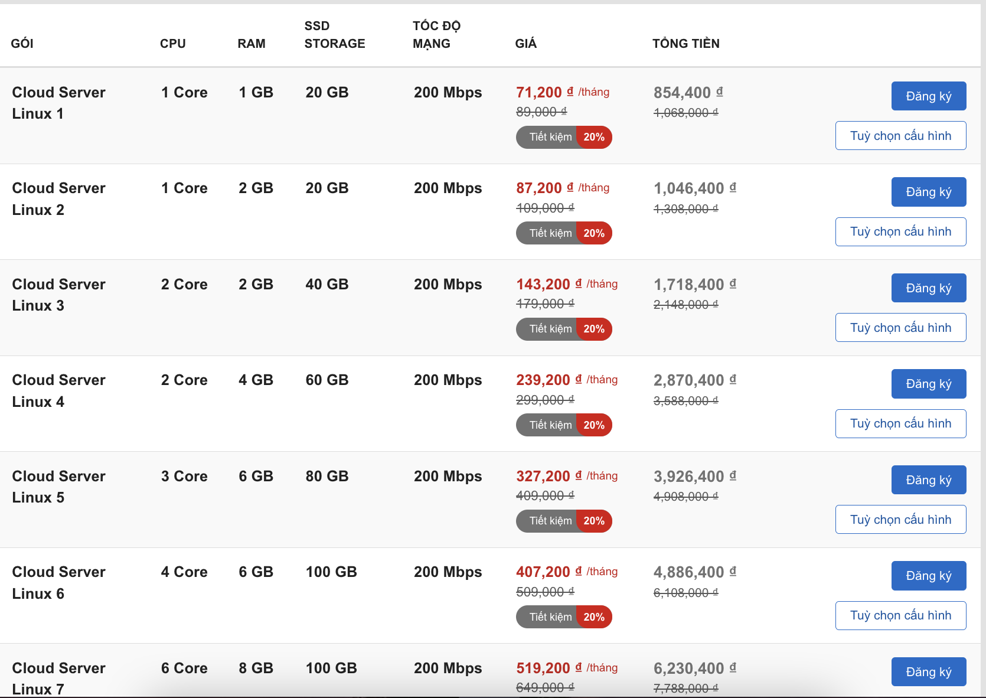The height and width of the screenshot is (698, 986).
Task: Click the Cloud Server Linux 4 plan name
Action: (x=59, y=391)
